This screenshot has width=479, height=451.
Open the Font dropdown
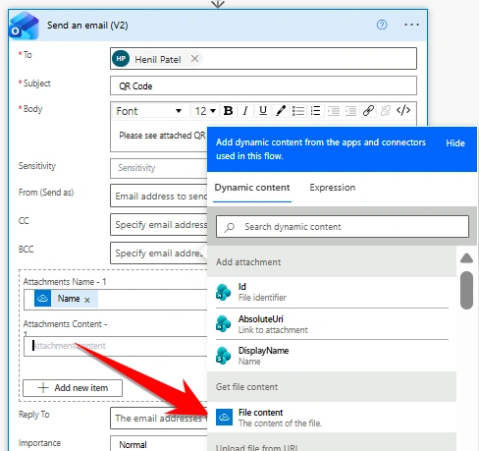point(150,111)
